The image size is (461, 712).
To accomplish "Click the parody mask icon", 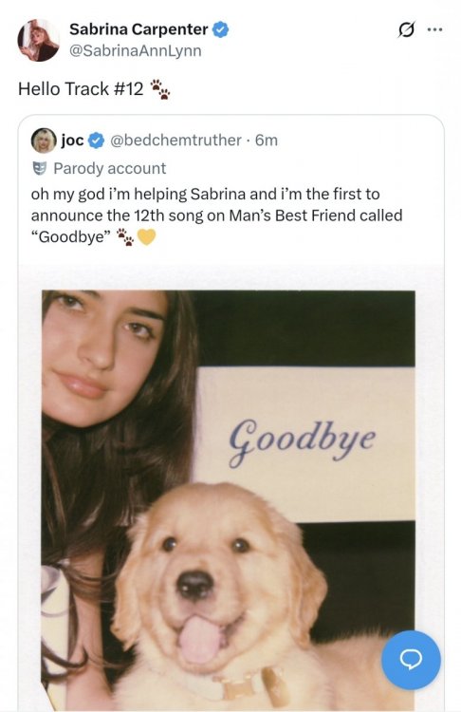I will click(x=40, y=168).
